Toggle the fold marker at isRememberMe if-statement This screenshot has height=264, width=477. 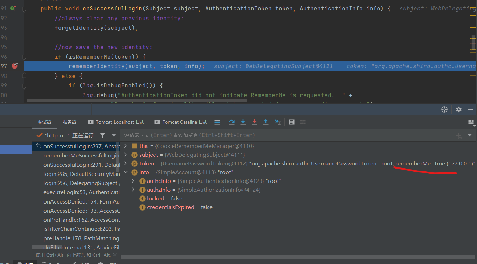coord(24,57)
